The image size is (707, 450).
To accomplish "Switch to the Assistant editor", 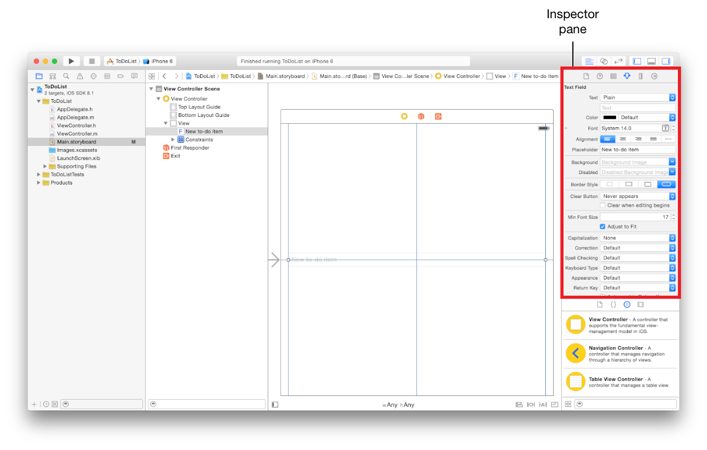I will [604, 61].
